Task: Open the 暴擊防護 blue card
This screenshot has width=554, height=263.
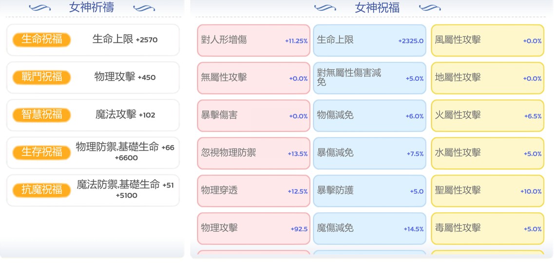Action: point(369,191)
